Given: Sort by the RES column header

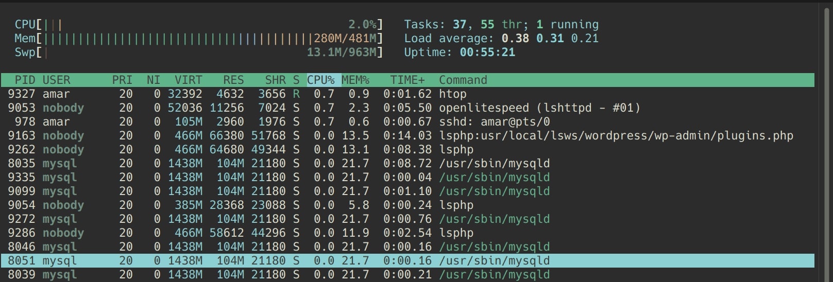Looking at the screenshot, I should [x=233, y=80].
